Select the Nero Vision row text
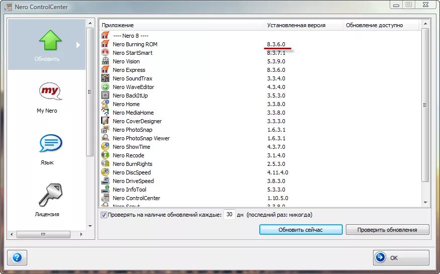Viewport: 440px width, 274px height. click(x=126, y=61)
